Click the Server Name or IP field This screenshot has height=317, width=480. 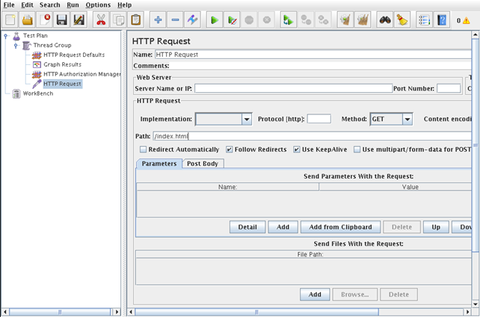293,88
